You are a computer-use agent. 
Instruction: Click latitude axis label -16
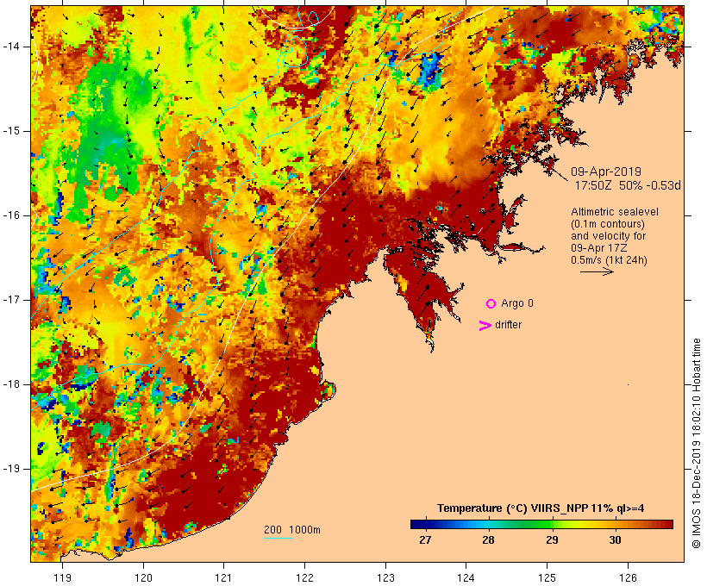[11, 215]
